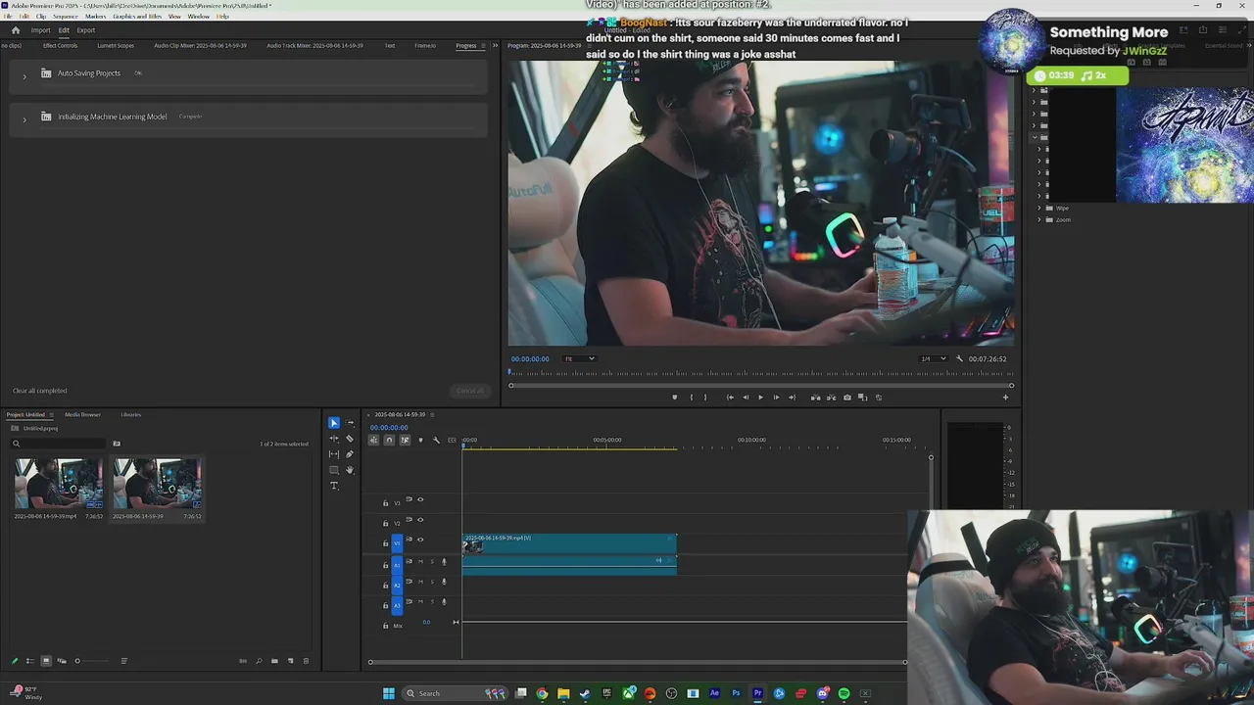Open Comparison View in Program monitor
Viewport: 1254px width, 705px height.
[863, 398]
